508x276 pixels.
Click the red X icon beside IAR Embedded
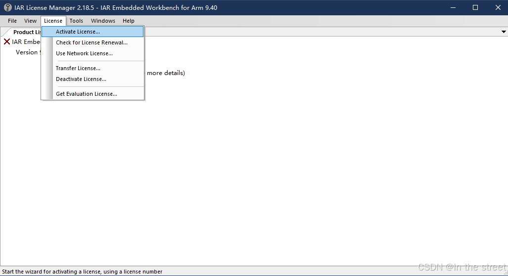click(7, 41)
